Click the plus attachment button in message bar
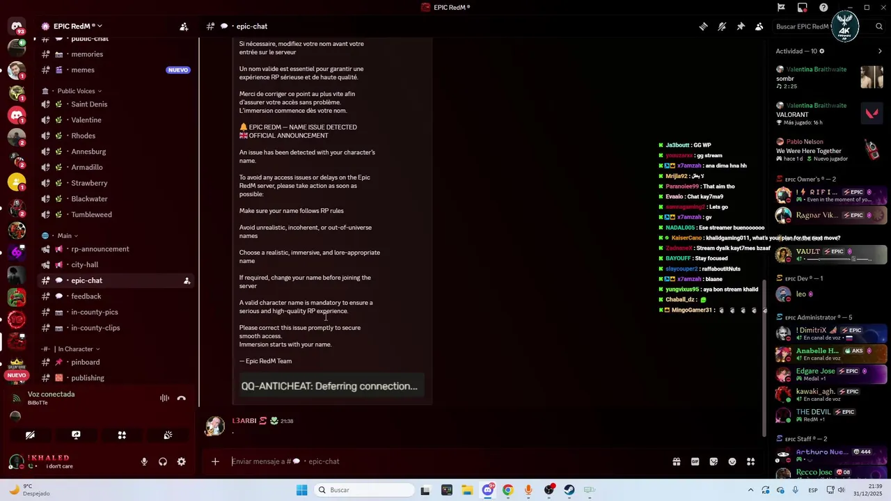The height and width of the screenshot is (501, 891). (215, 461)
